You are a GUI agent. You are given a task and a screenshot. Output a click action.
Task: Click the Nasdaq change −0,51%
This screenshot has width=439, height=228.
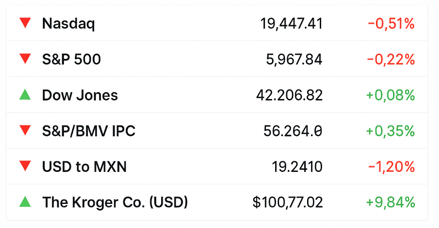point(391,24)
